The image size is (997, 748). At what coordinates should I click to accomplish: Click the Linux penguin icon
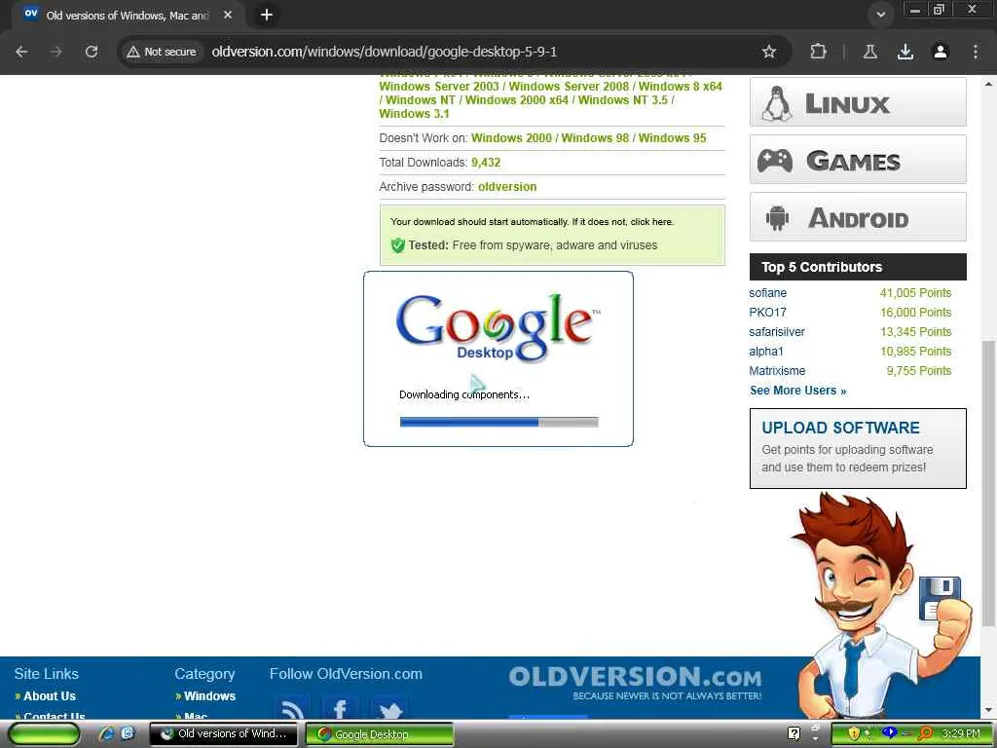point(776,103)
